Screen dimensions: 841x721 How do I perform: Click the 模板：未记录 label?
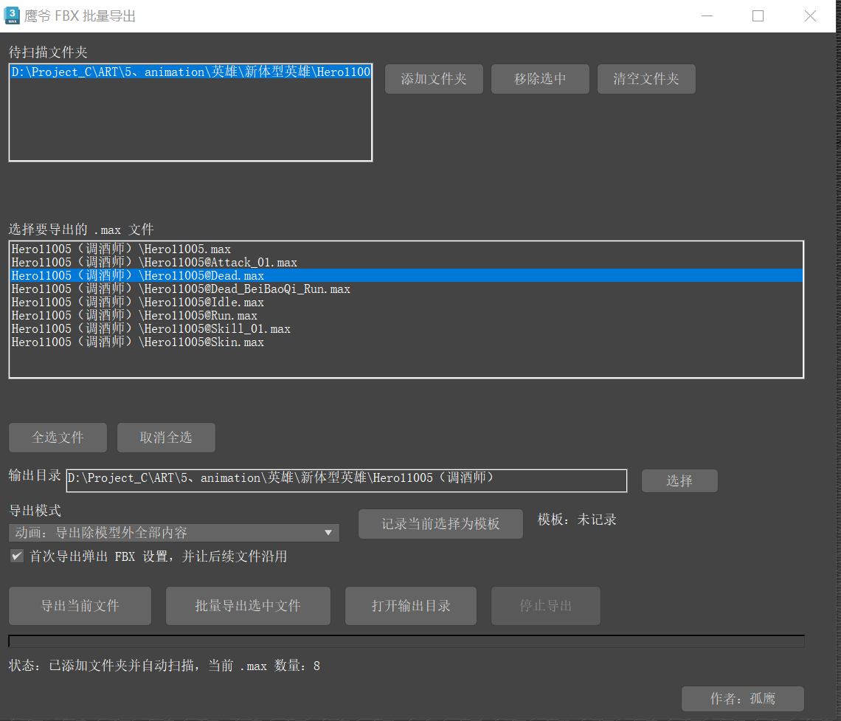tap(577, 520)
